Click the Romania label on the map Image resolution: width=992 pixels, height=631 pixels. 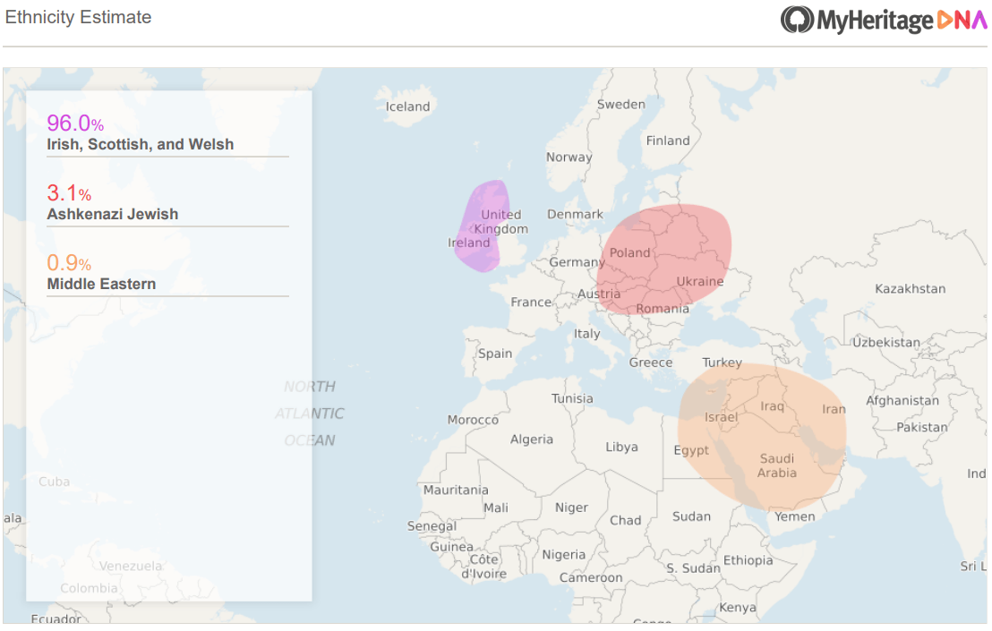click(663, 309)
